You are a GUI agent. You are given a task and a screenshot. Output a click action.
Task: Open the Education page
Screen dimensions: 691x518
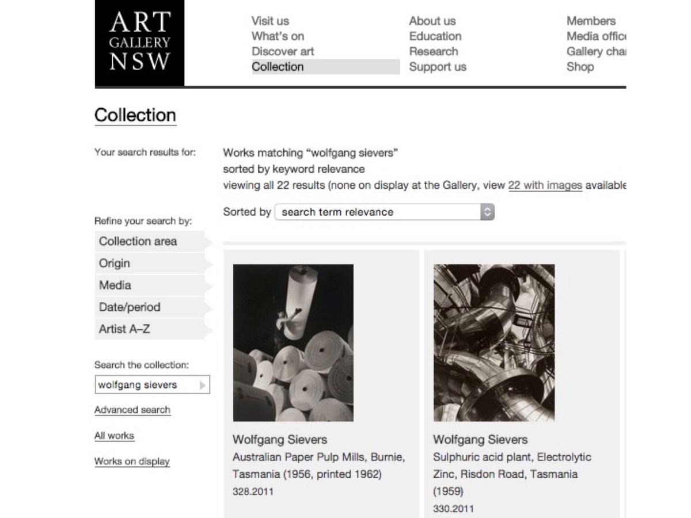coord(435,36)
